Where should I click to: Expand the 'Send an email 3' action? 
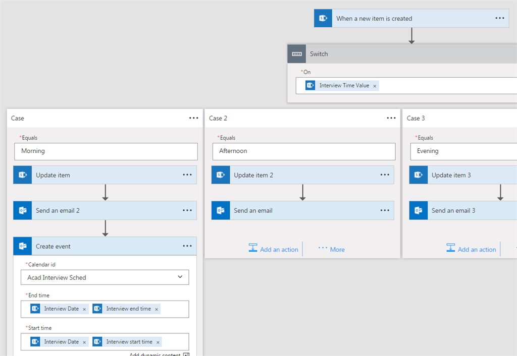point(463,210)
